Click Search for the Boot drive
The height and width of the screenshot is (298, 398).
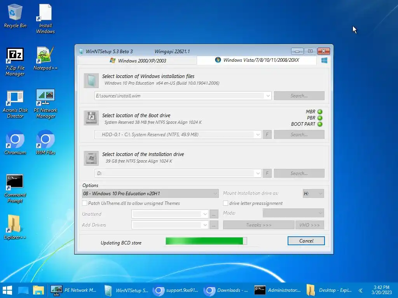299,135
